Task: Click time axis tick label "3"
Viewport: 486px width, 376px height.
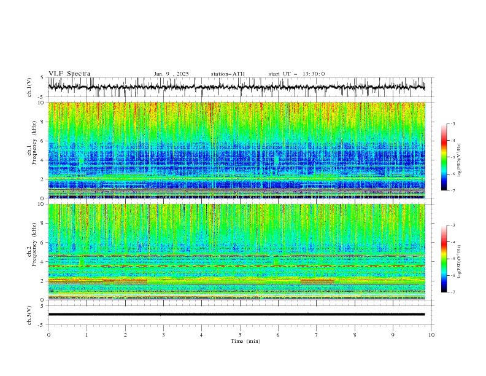Action: pos(163,335)
